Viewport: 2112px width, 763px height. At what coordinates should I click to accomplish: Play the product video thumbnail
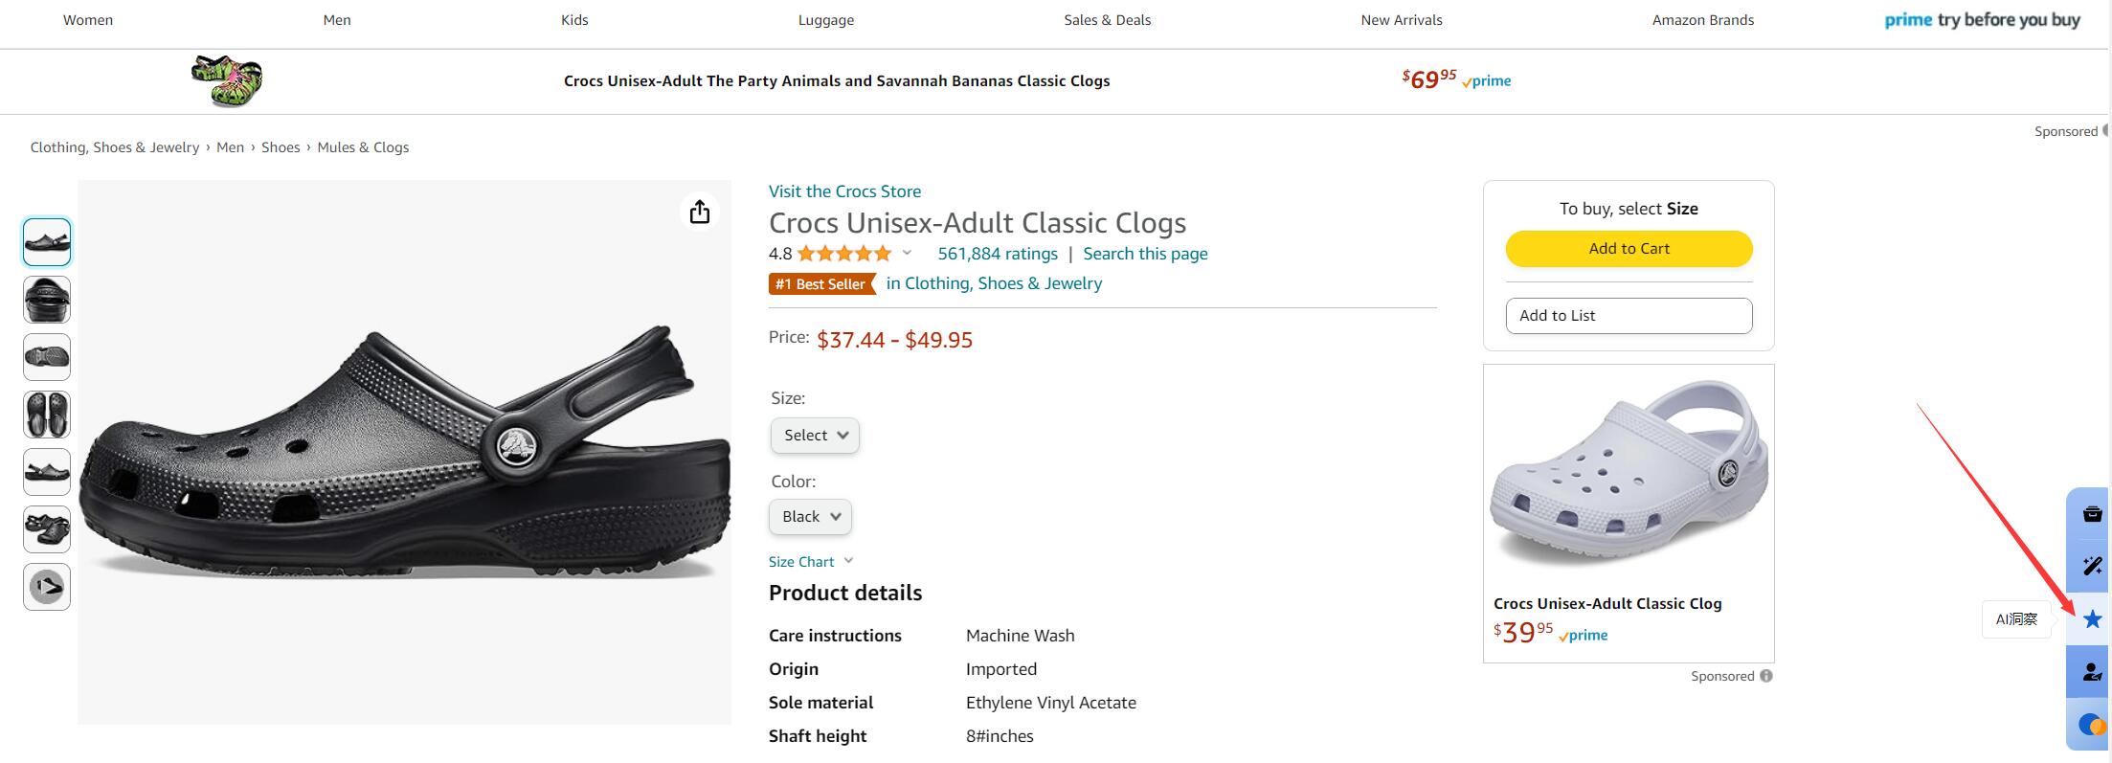tap(47, 587)
